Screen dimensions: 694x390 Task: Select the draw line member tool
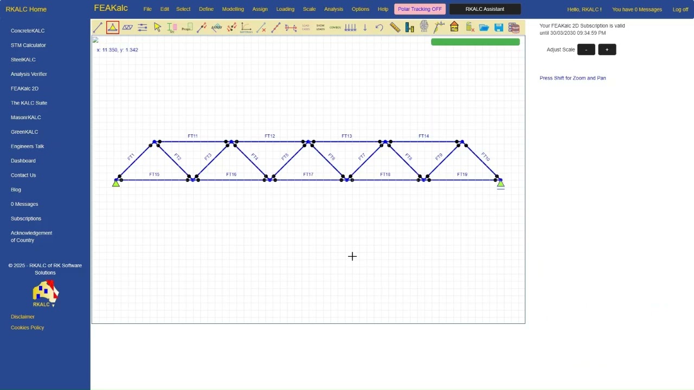98,27
